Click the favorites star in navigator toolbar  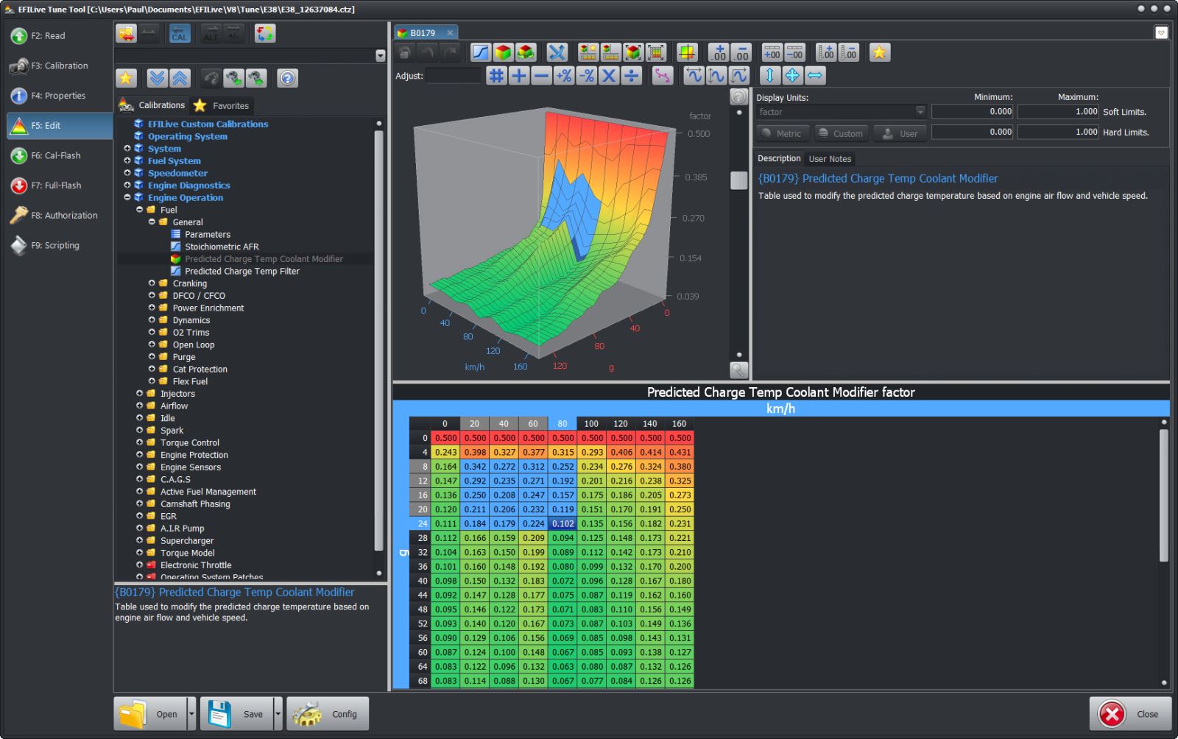[x=126, y=78]
